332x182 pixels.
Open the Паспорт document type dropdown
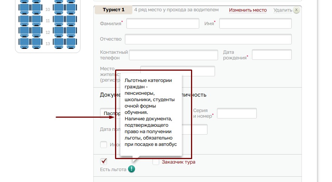tap(110, 114)
